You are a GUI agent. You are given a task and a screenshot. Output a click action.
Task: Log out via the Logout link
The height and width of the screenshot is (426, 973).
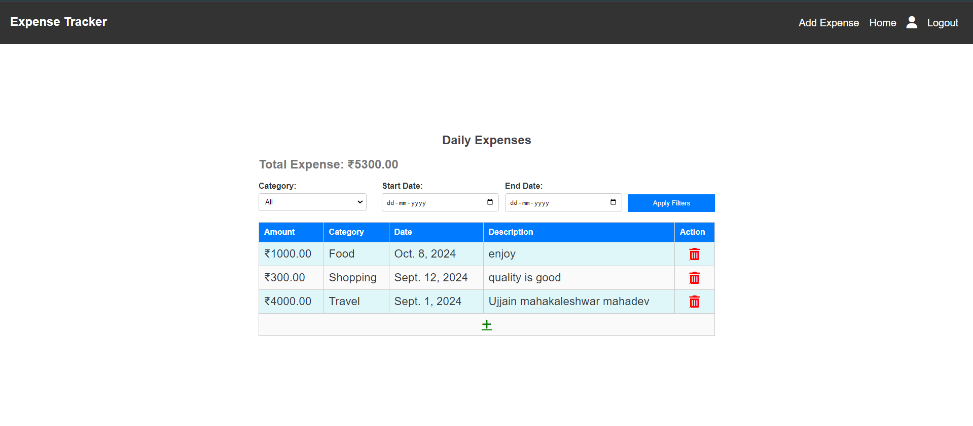(x=942, y=23)
